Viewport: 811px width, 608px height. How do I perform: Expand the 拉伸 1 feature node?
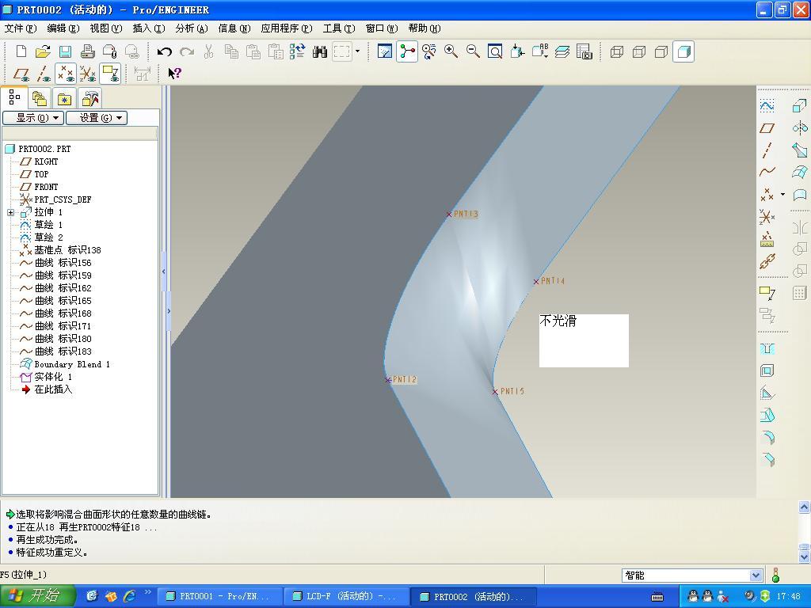tap(10, 212)
